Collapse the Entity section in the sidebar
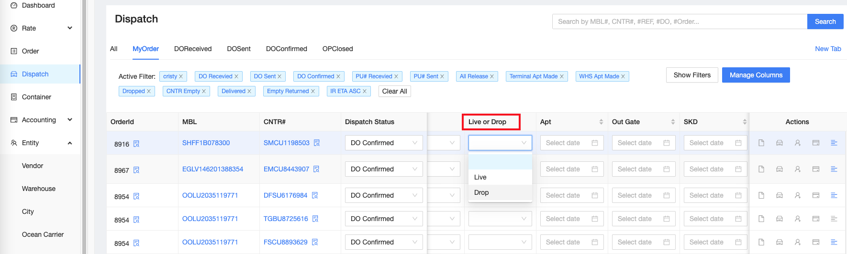Screen dimensions: 847x254 (x=70, y=143)
